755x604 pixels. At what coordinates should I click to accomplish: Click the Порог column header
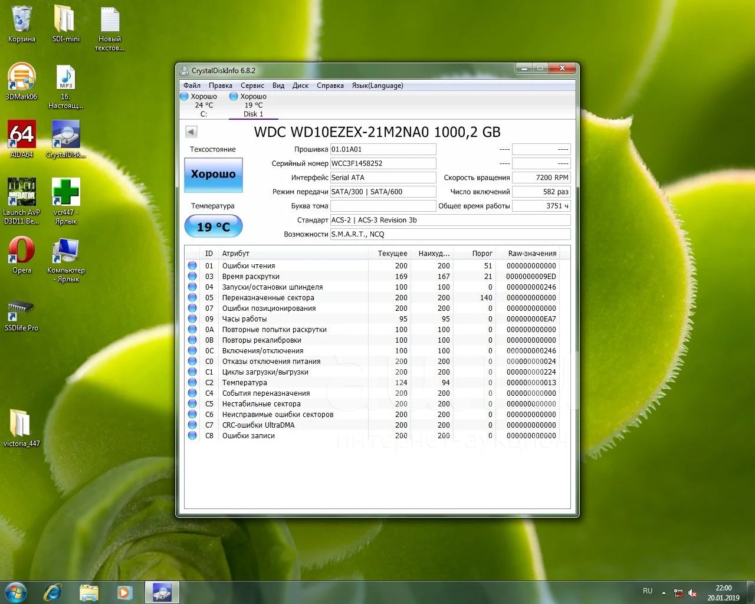(475, 253)
